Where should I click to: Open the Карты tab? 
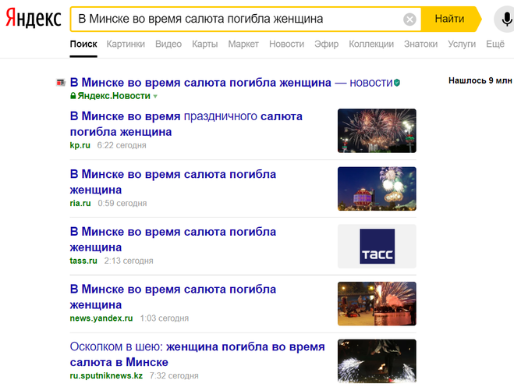point(204,44)
